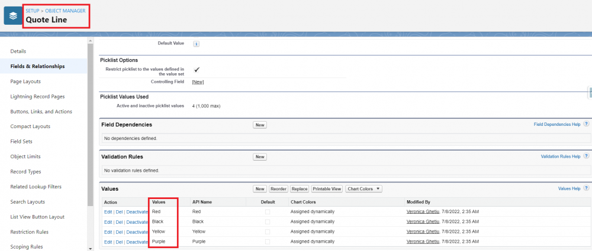This screenshot has width=592, height=251.
Task: Click New button in Field Dependencies
Action: 260,125
